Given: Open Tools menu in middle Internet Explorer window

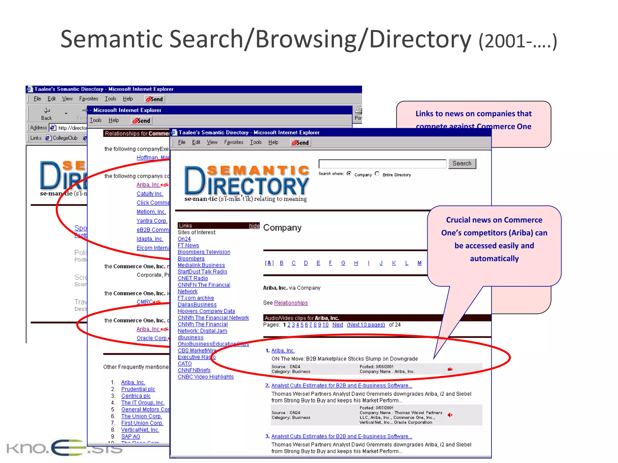Looking at the screenshot, I should (x=96, y=120).
